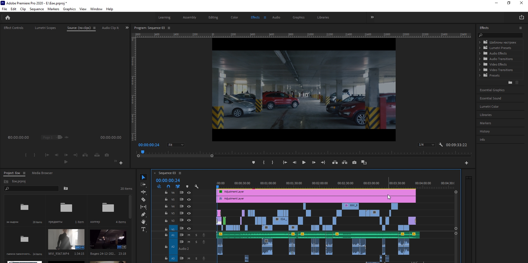Step back one frame in Program monitor

pos(294,162)
